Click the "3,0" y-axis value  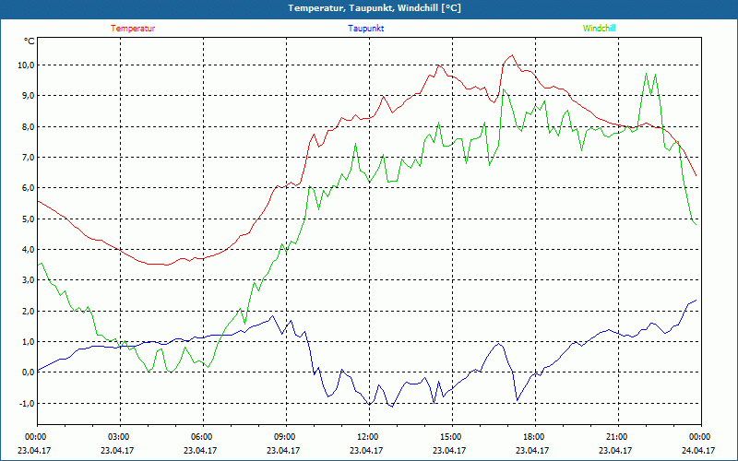pyautogui.click(x=28, y=280)
